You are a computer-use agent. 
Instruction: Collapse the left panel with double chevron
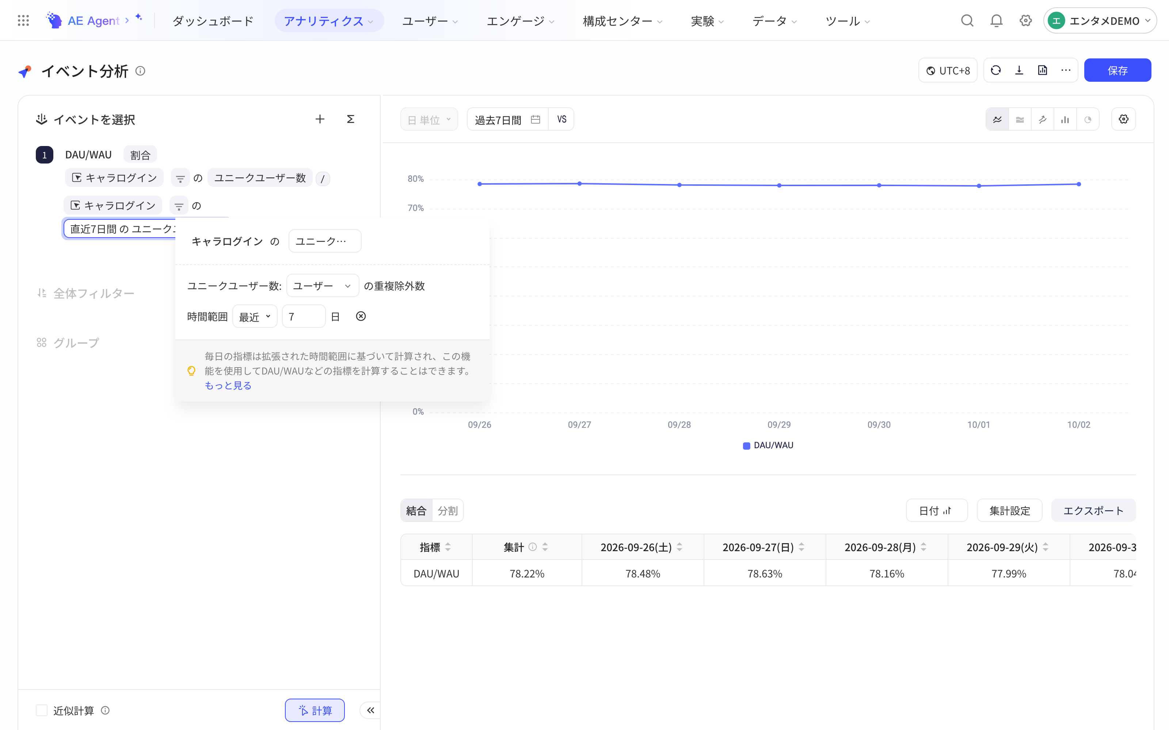370,710
